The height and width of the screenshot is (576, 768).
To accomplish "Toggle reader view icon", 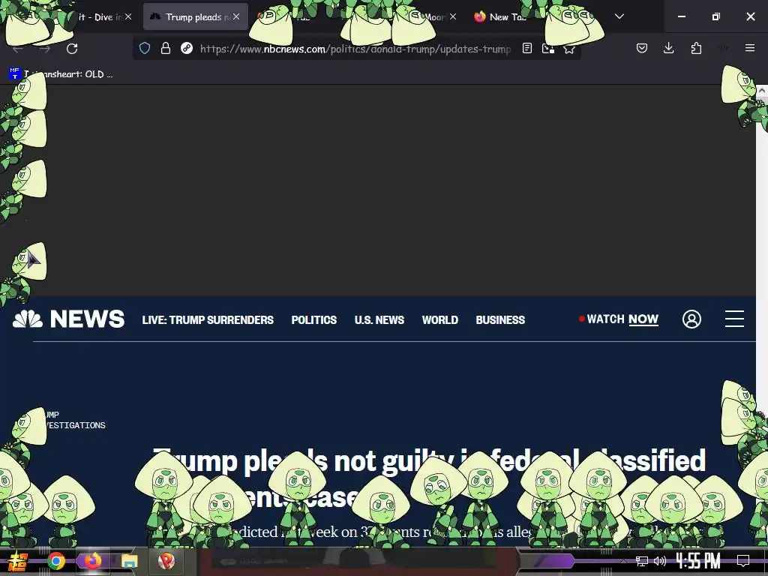I will (527, 48).
